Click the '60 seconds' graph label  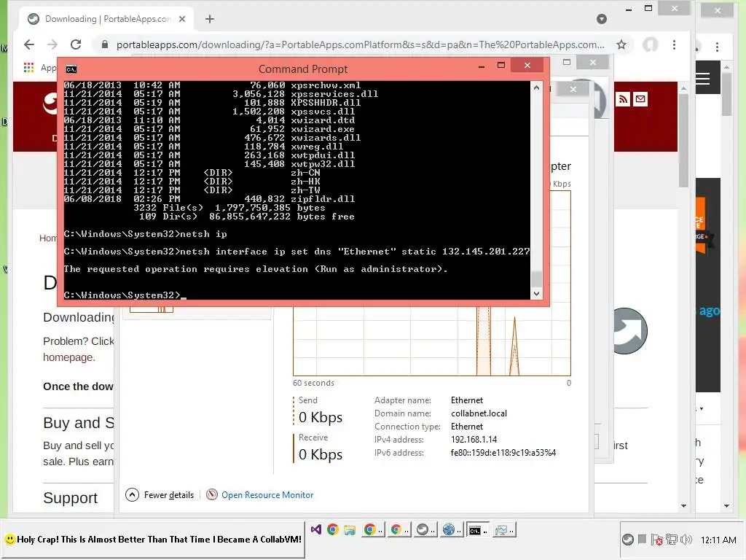pos(313,383)
